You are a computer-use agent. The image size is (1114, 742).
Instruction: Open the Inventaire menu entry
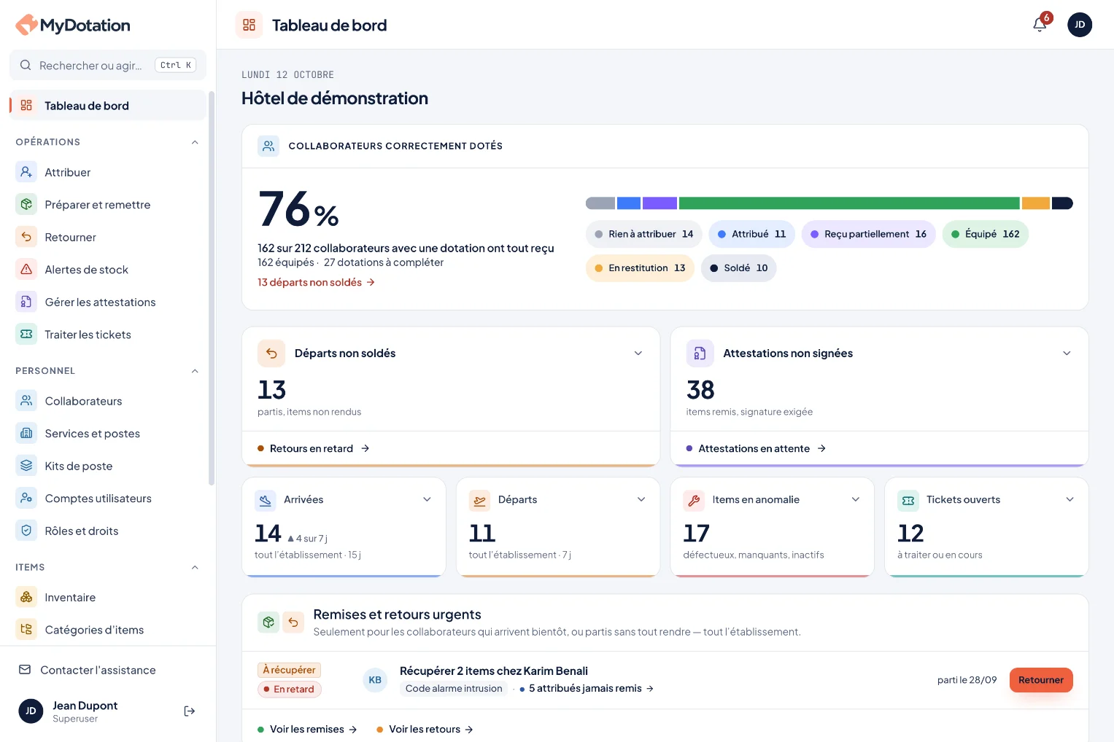coord(108,597)
